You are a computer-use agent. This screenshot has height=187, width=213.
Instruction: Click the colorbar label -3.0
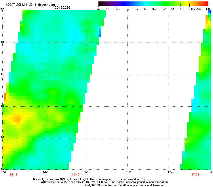pyautogui.click(x=98, y=9)
